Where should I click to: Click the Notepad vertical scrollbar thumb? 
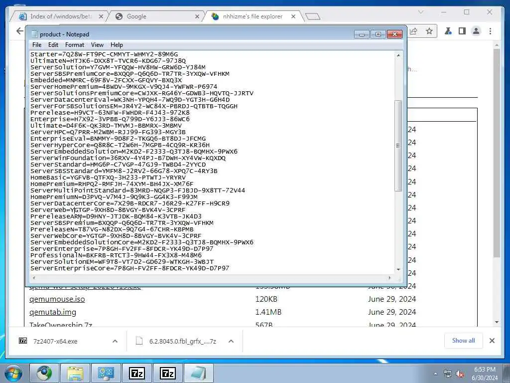click(x=398, y=145)
